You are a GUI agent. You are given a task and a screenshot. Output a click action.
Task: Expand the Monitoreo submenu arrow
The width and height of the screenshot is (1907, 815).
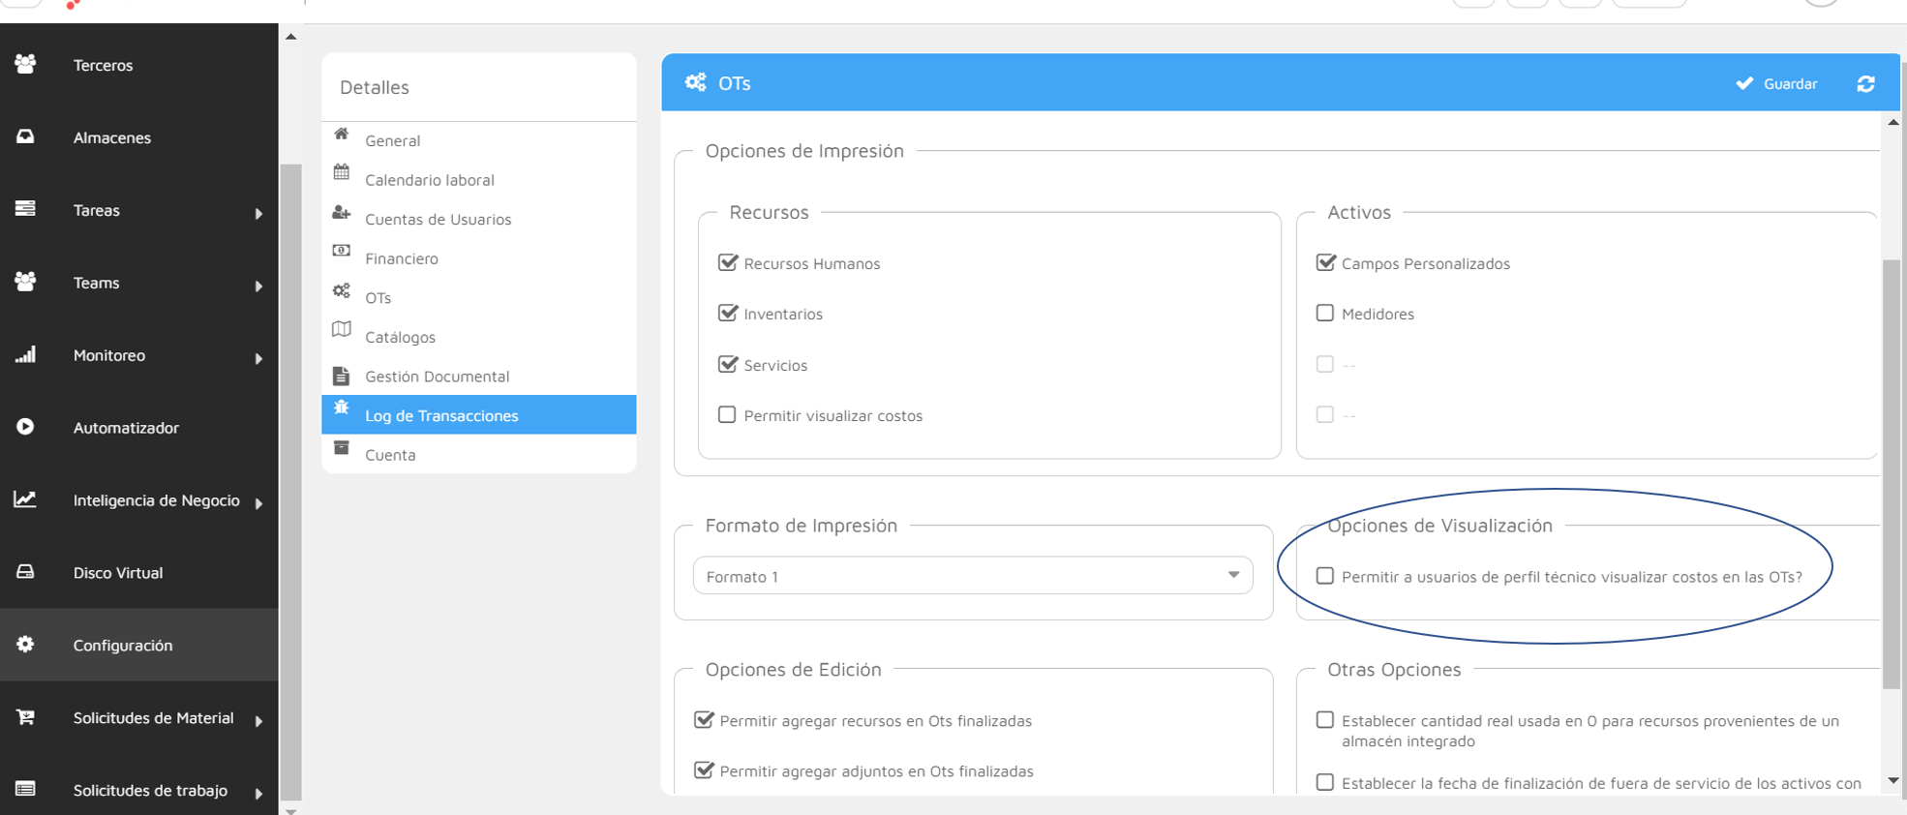pyautogui.click(x=258, y=358)
